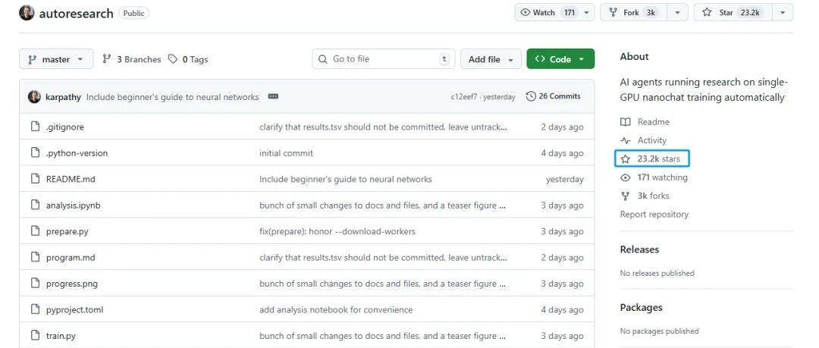Click the fork icon beside 3k forks
819x348 pixels.
pyautogui.click(x=625, y=196)
